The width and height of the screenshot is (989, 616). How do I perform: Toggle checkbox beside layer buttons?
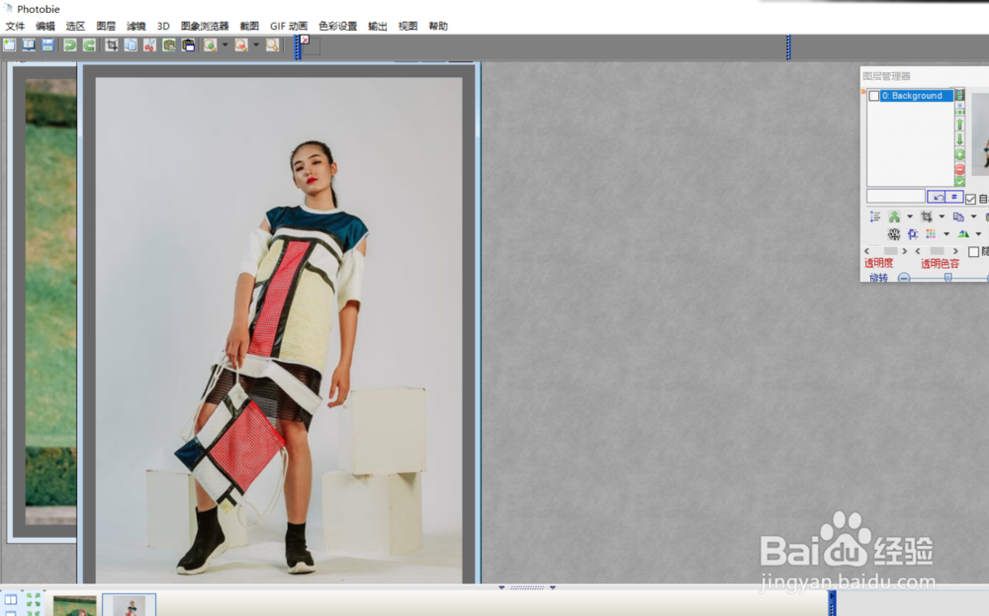pyautogui.click(x=971, y=200)
